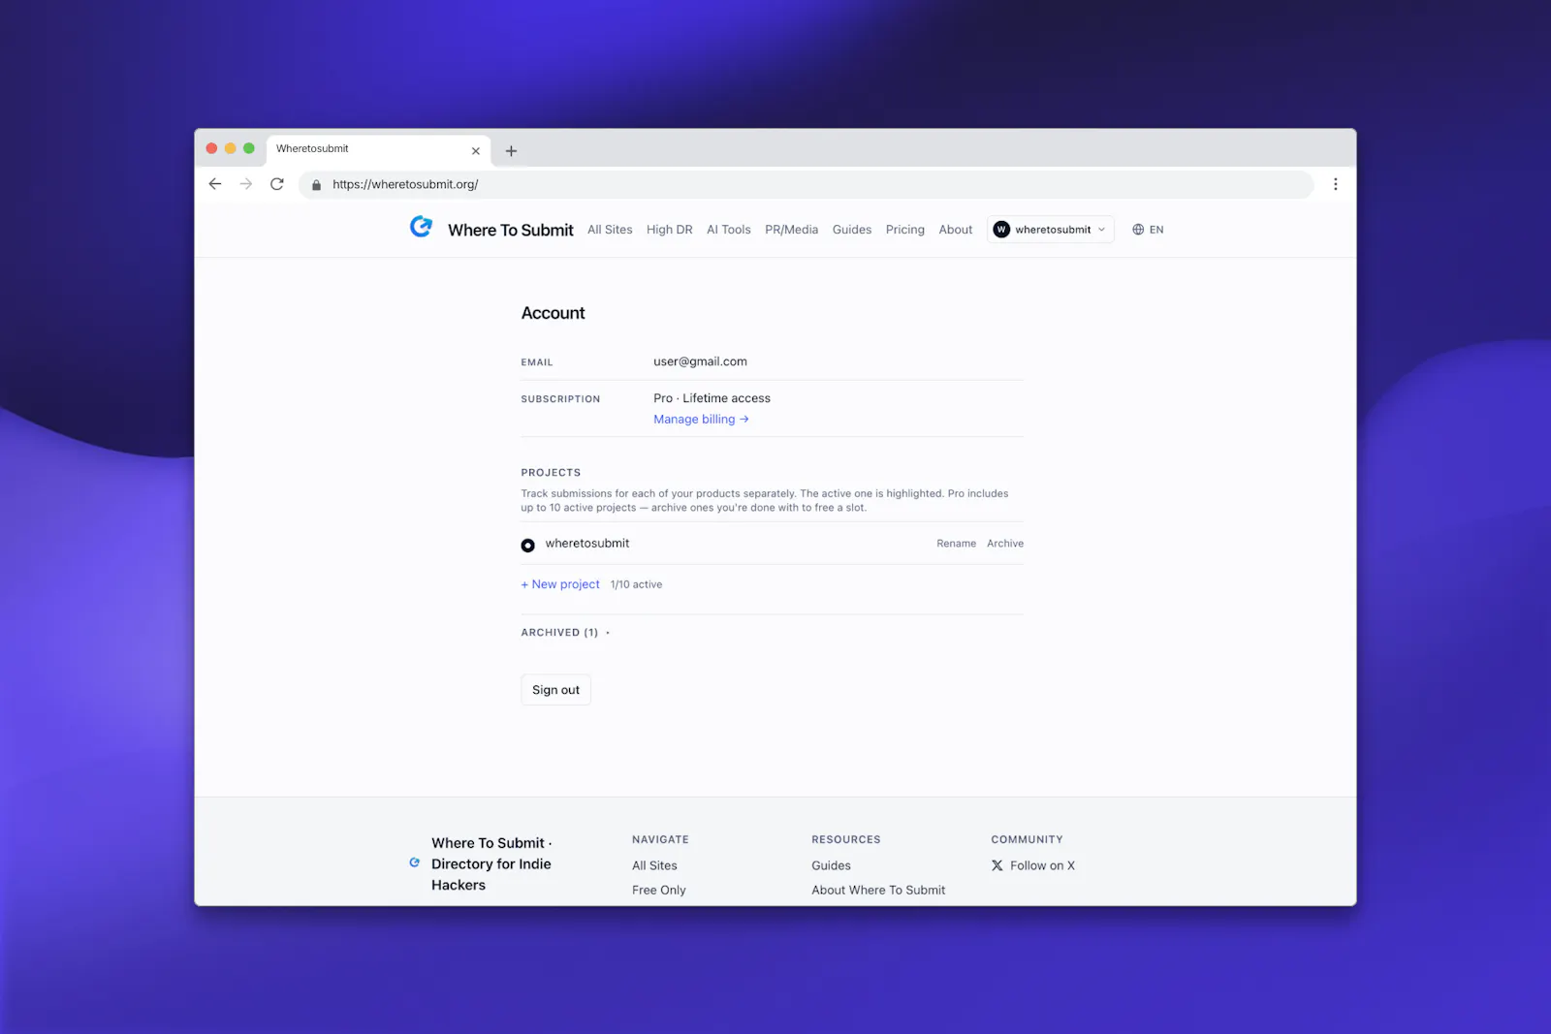Click the Sign out button
1551x1034 pixels.
pyautogui.click(x=555, y=690)
